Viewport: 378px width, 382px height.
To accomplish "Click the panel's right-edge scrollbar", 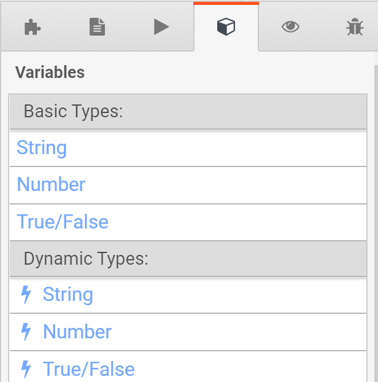I will pos(374,215).
